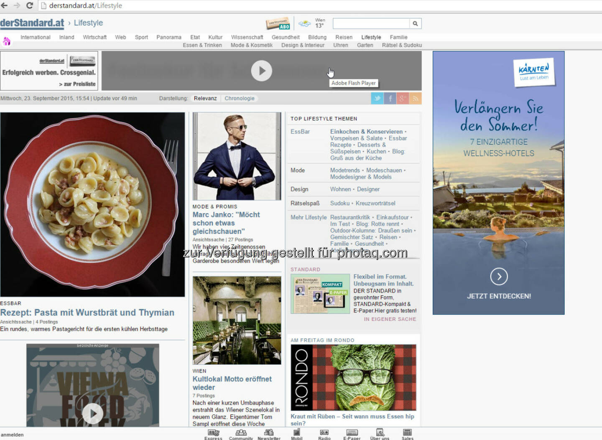This screenshot has height=440, width=602.
Task: Open the Google Plus share icon
Action: (x=403, y=98)
